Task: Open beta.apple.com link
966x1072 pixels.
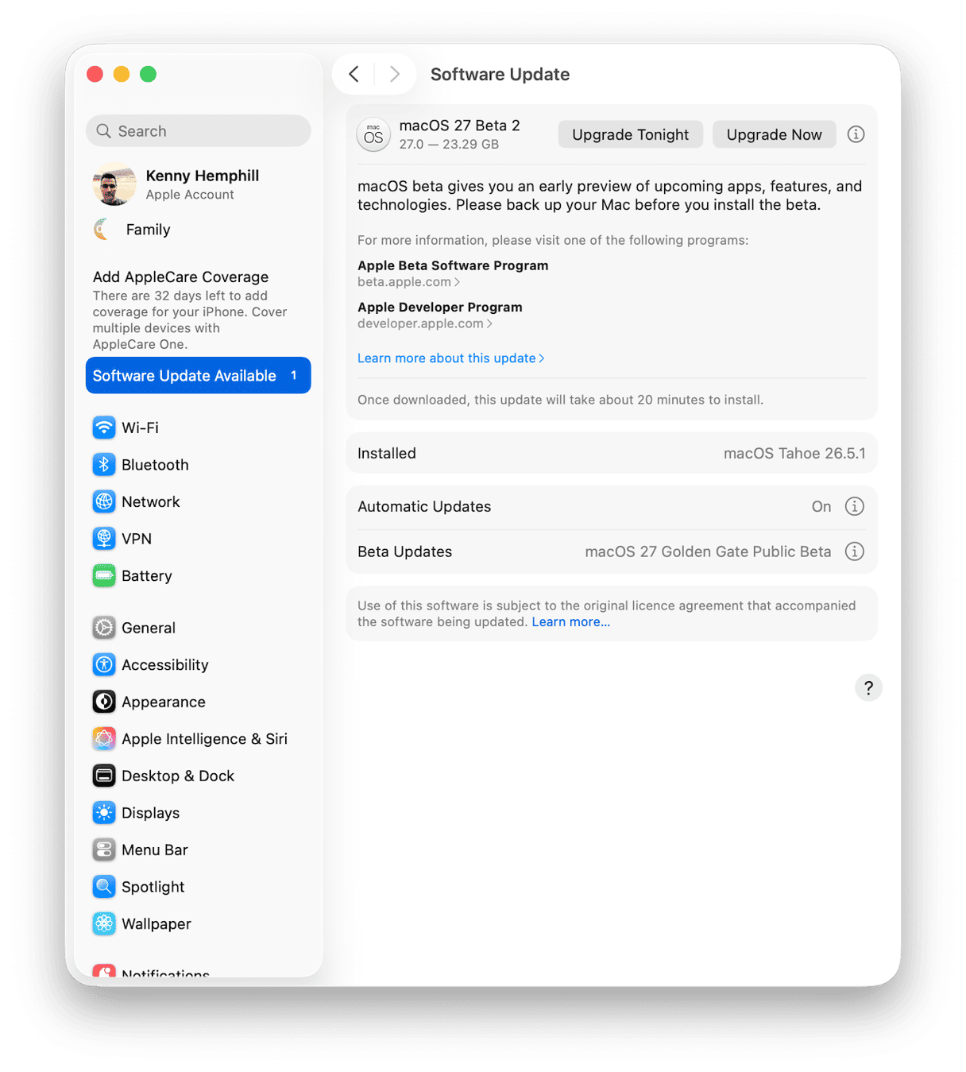Action: coord(408,282)
